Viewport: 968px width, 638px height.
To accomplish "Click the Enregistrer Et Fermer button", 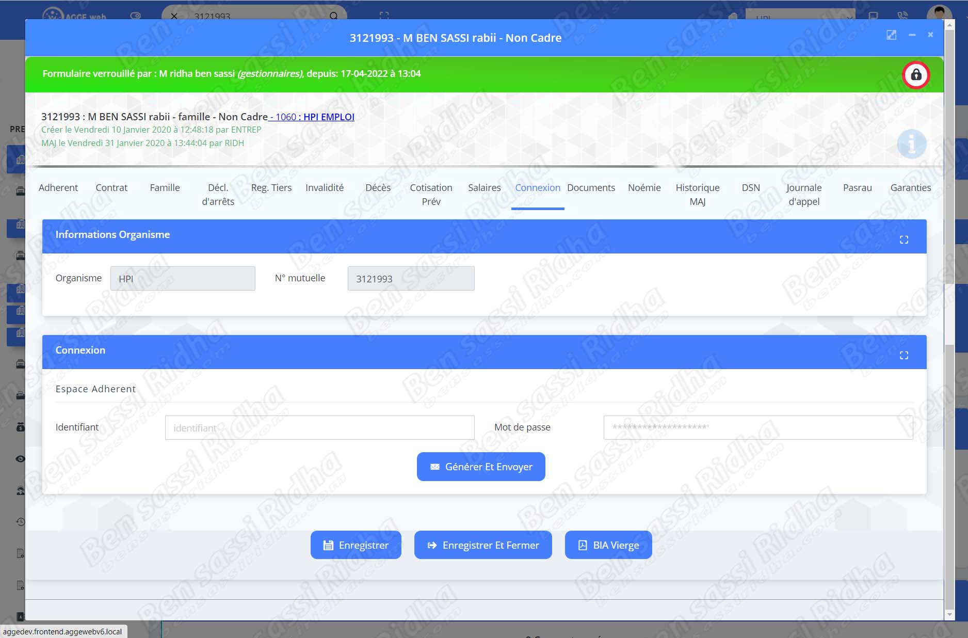I will click(x=483, y=545).
